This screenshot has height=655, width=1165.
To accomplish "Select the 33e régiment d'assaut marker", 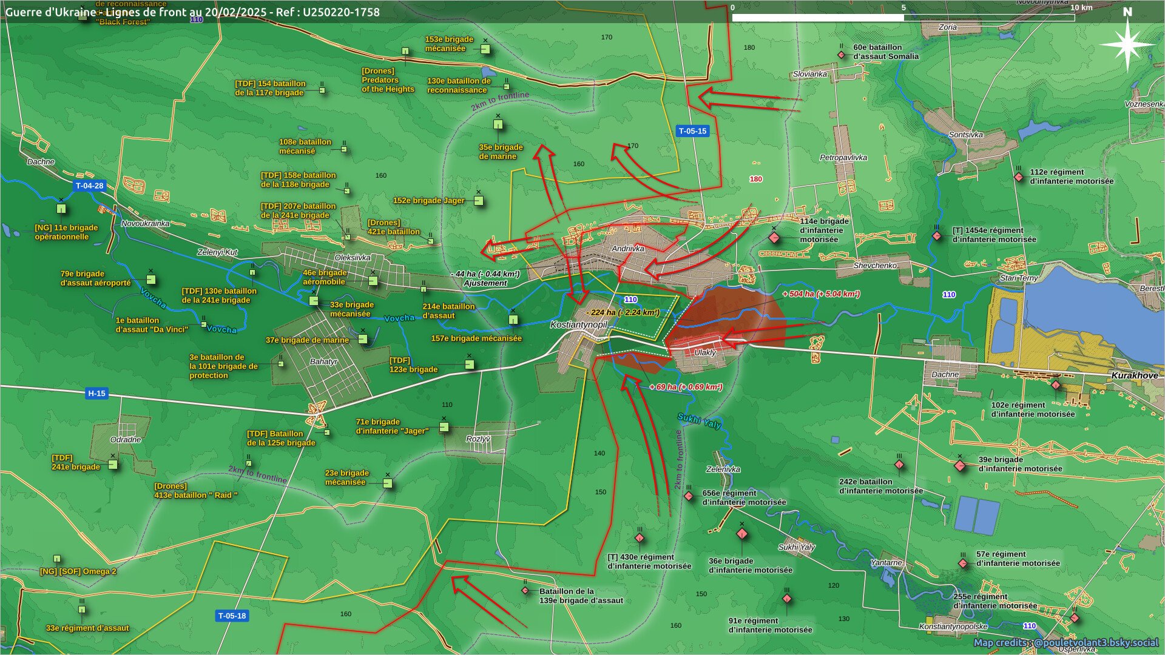I will click(82, 609).
